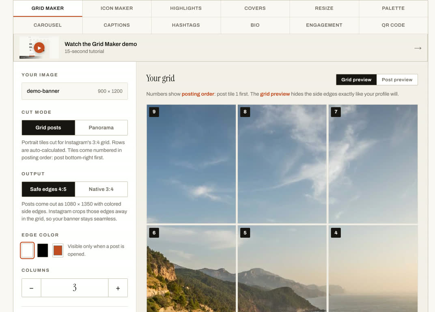
Task: Open the Highlights tab
Action: [186, 9]
